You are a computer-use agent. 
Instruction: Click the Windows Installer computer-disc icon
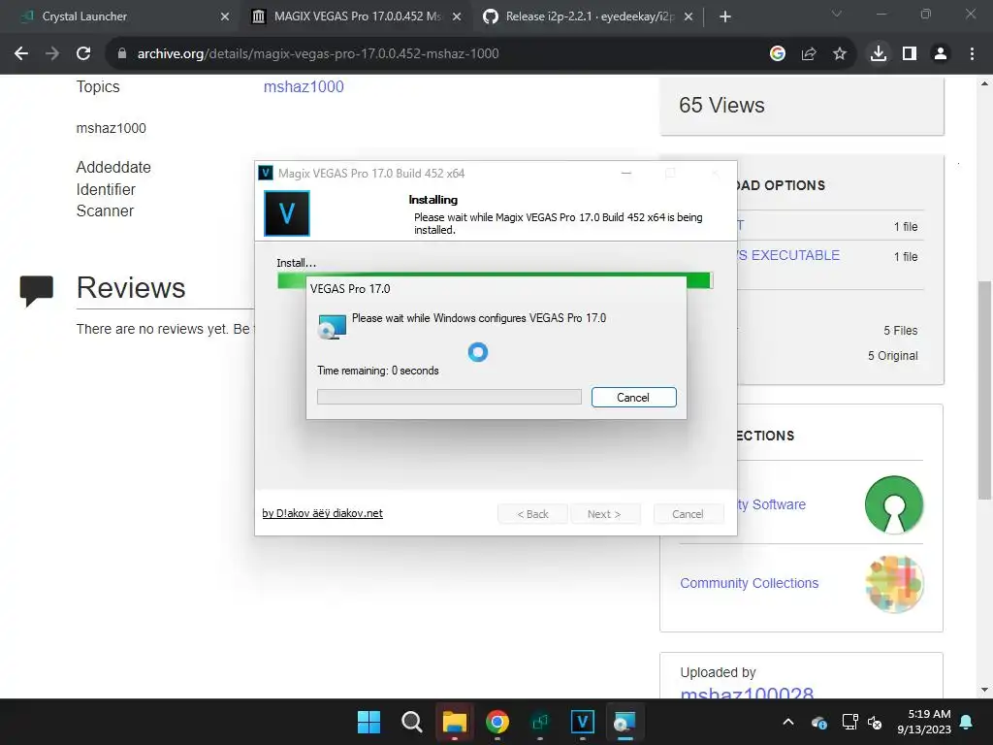coord(332,326)
